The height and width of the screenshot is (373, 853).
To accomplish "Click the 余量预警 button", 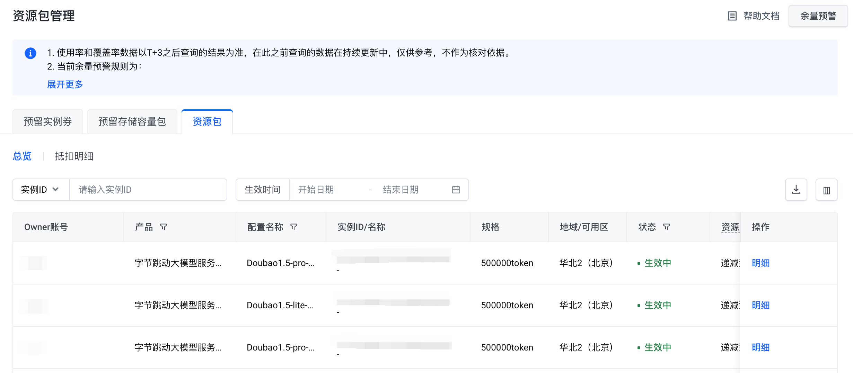I will (x=818, y=16).
